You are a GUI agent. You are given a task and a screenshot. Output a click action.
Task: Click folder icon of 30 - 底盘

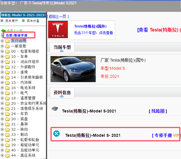click(x=7, y=119)
